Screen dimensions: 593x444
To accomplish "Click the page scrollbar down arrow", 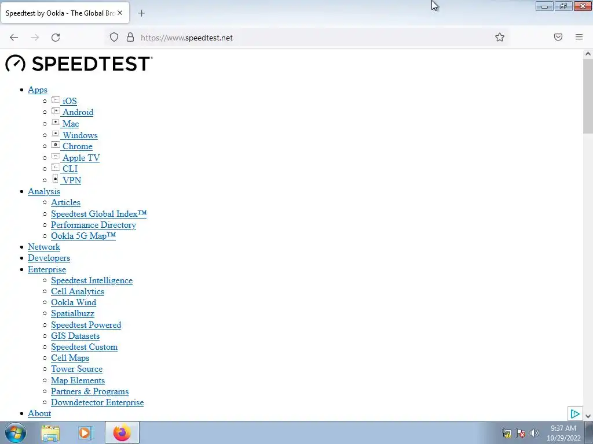I will click(x=588, y=416).
